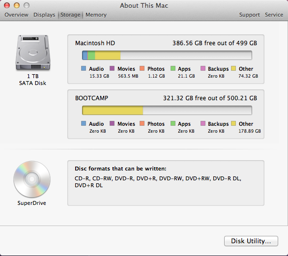Click the Macintosh HD volume name
This screenshot has height=256, width=288.
(x=95, y=43)
